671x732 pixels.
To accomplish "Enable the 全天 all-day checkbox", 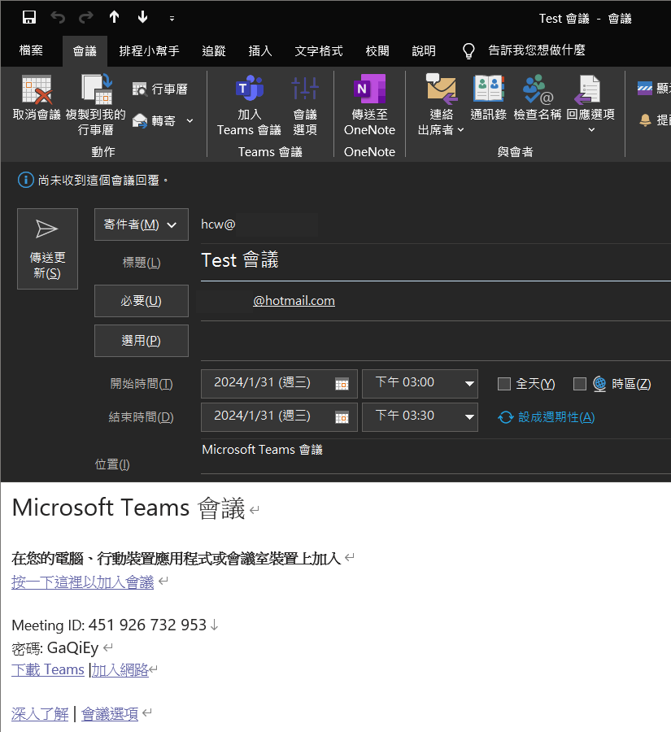I will pos(503,384).
